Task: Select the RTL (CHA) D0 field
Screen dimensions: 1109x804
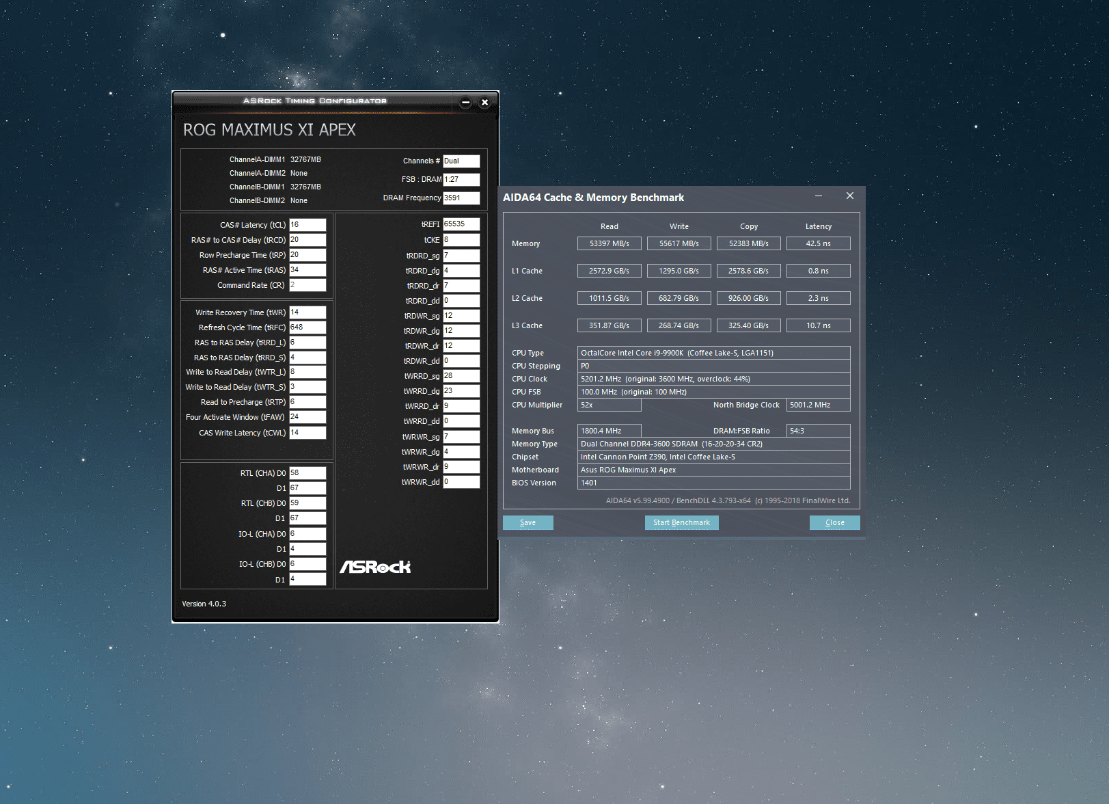Action: [307, 473]
